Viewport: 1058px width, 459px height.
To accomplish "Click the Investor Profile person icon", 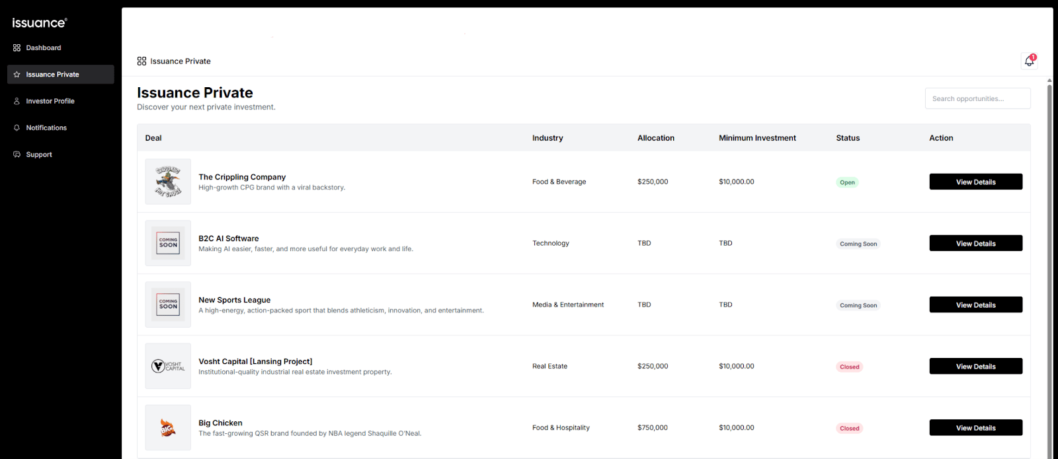I will coord(17,101).
